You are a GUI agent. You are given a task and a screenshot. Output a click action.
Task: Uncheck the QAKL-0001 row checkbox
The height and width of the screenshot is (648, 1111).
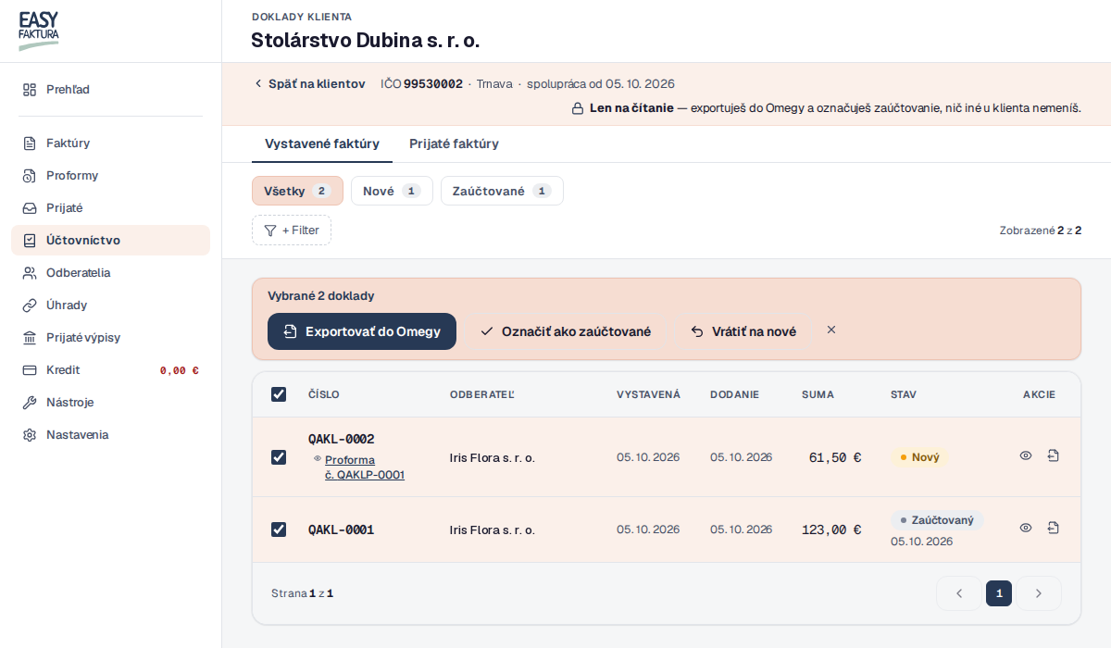279,530
